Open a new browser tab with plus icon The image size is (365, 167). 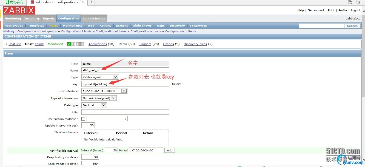coord(91,2)
